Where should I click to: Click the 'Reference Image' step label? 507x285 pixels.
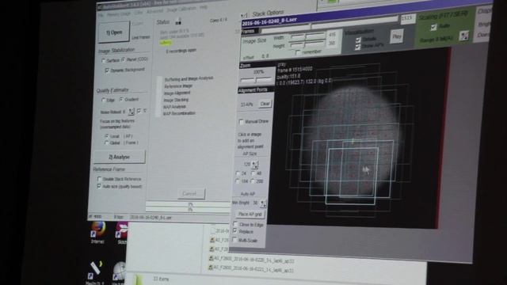point(177,86)
